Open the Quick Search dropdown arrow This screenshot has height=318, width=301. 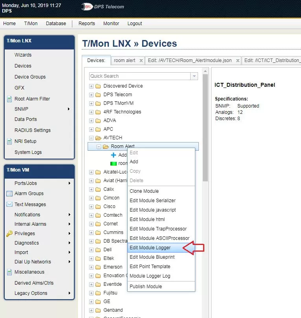coord(194,76)
